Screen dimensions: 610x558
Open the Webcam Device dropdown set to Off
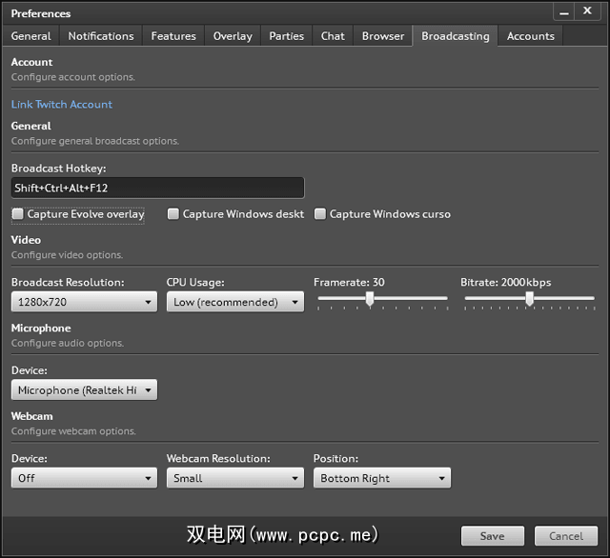click(84, 478)
